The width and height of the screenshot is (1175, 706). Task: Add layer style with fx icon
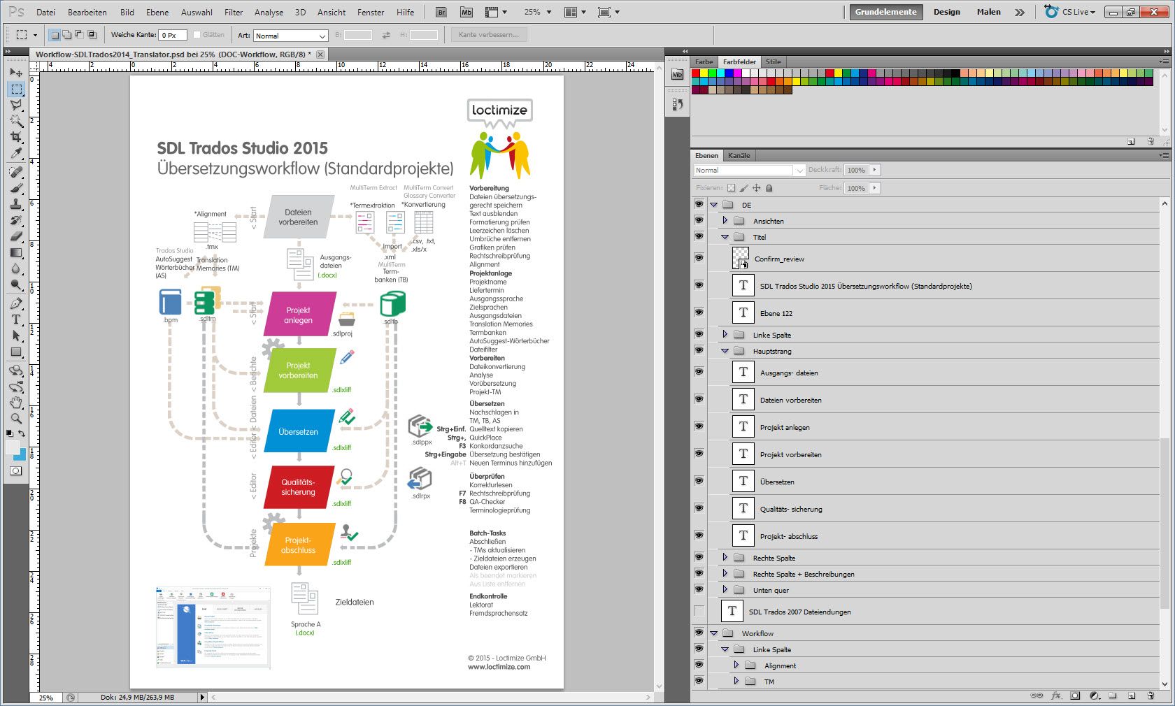[x=1056, y=696]
